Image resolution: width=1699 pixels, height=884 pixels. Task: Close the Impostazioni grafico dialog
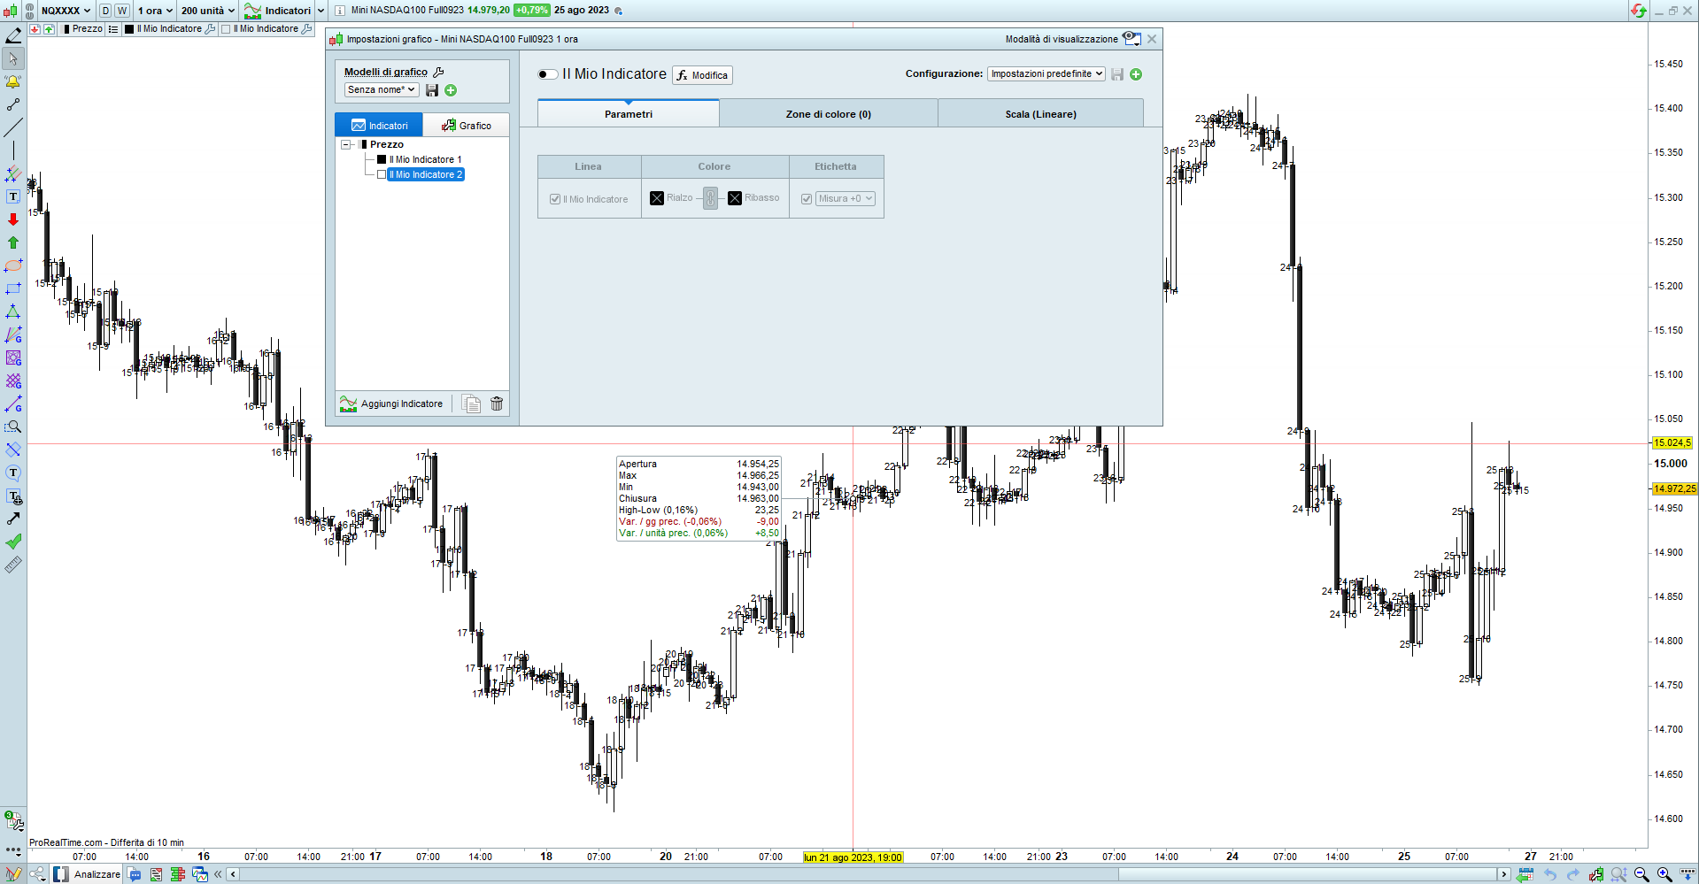1152,39
